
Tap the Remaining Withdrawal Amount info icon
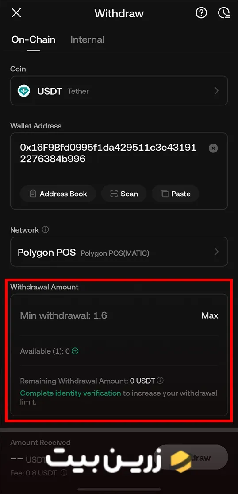[160, 381]
